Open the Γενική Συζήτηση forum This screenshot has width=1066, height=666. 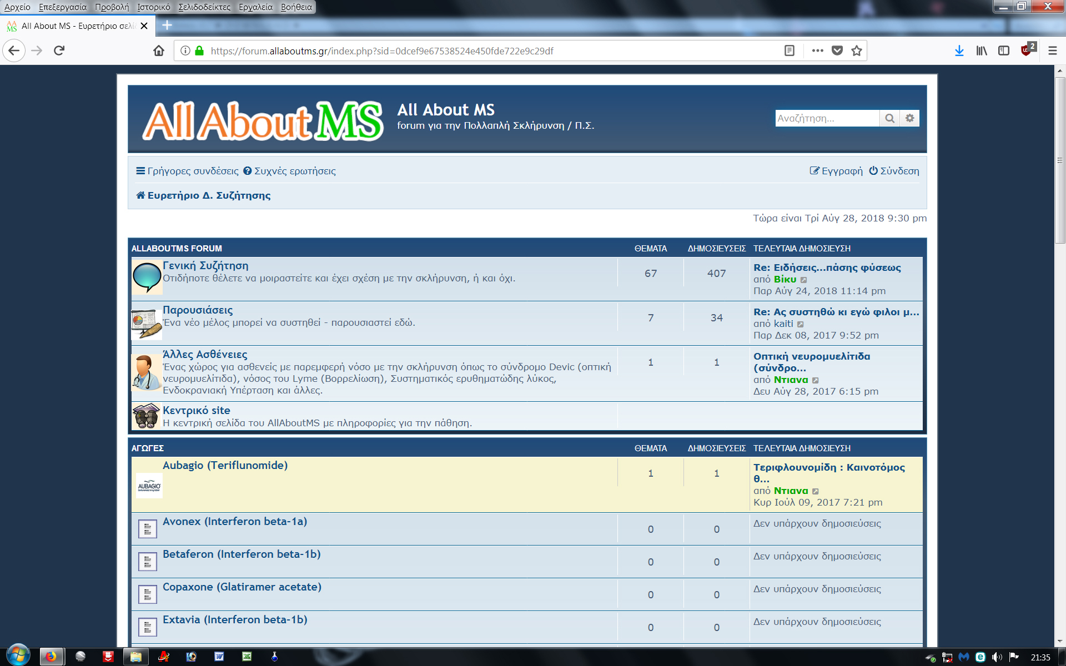[x=205, y=266]
